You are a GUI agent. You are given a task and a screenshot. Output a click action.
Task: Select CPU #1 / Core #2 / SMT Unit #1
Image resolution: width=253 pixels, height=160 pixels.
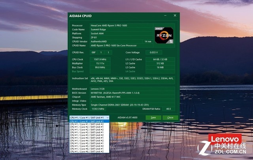[89, 127]
